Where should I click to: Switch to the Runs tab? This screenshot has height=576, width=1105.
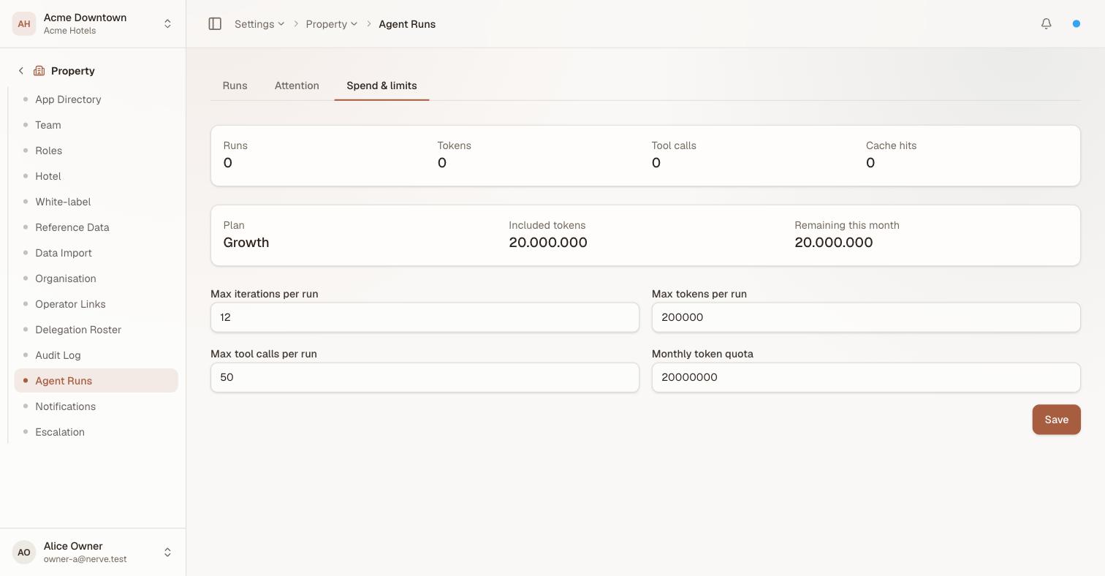click(235, 86)
